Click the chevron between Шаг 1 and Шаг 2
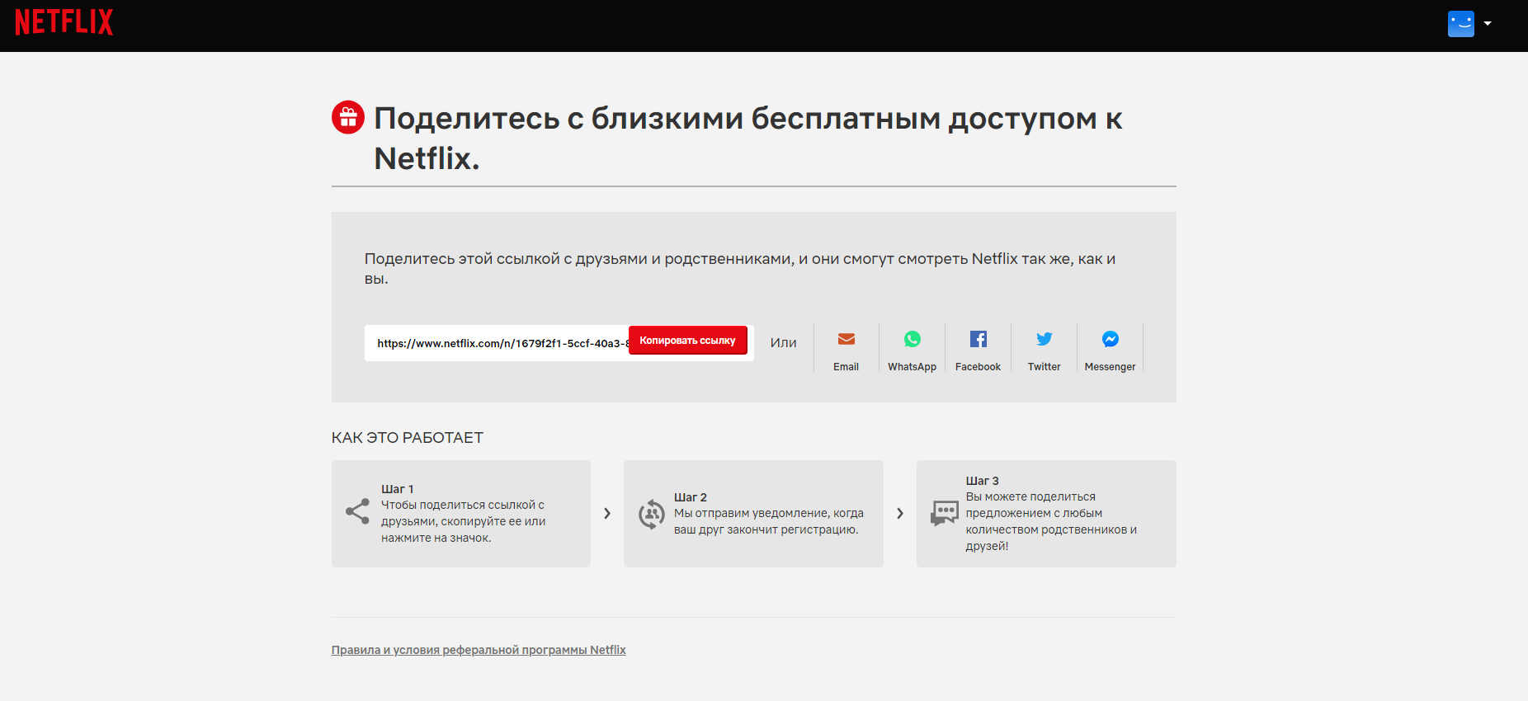This screenshot has height=701, width=1528. [x=607, y=513]
